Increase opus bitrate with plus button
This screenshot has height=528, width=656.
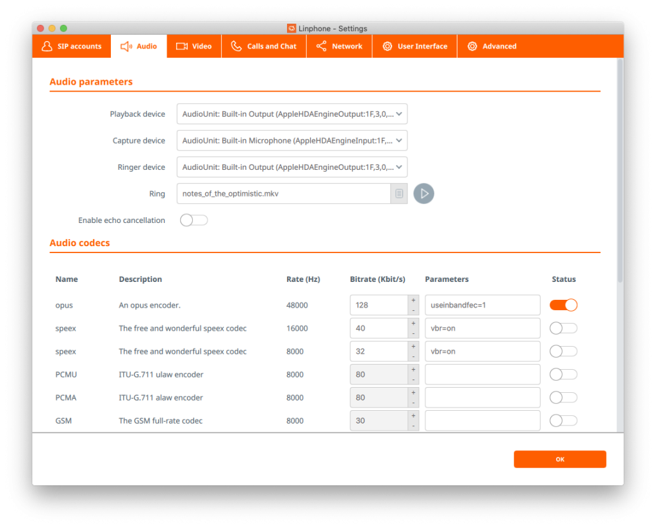(x=413, y=300)
